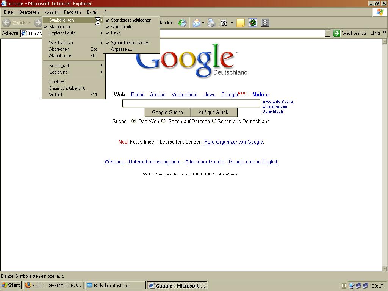The width and height of the screenshot is (388, 291).
Task: Click the Google search text field
Action: pyautogui.click(x=191, y=103)
